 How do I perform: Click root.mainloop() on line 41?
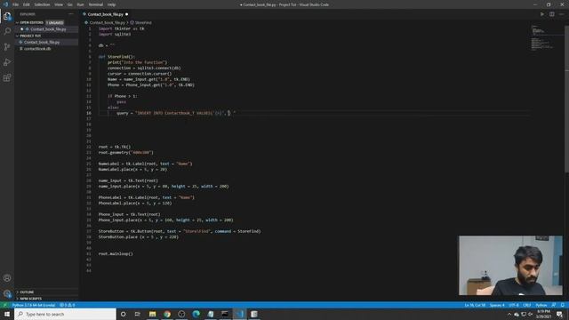pos(116,254)
